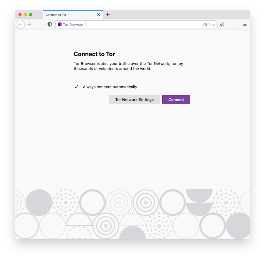
Task: Click the 'Connect to Tor' page heading
Action: pos(94,54)
